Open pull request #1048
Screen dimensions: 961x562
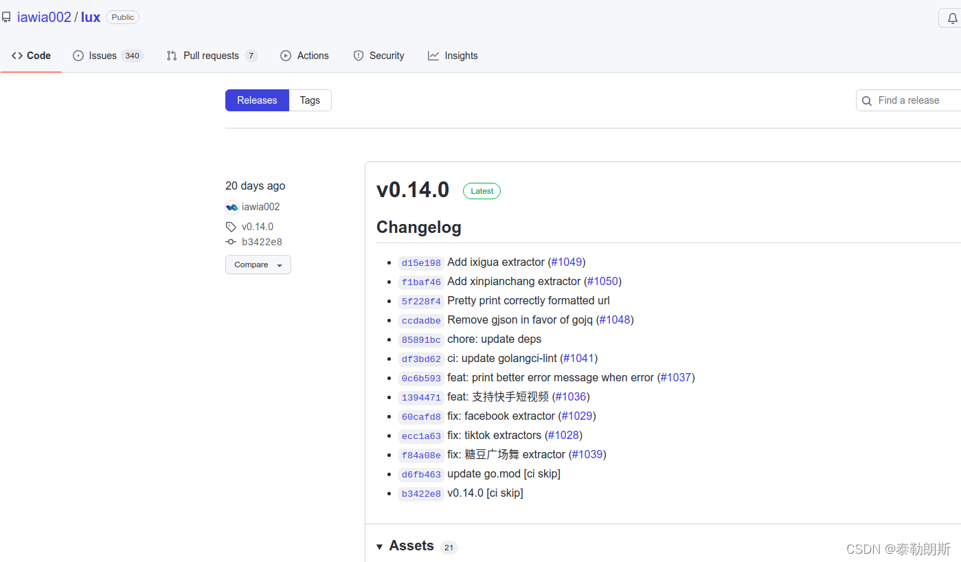[x=615, y=319]
